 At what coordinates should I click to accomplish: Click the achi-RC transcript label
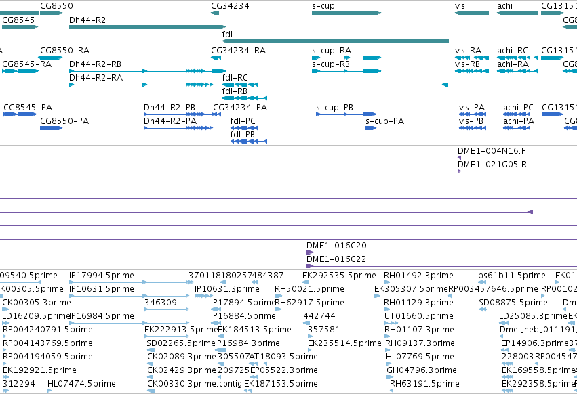(x=513, y=51)
